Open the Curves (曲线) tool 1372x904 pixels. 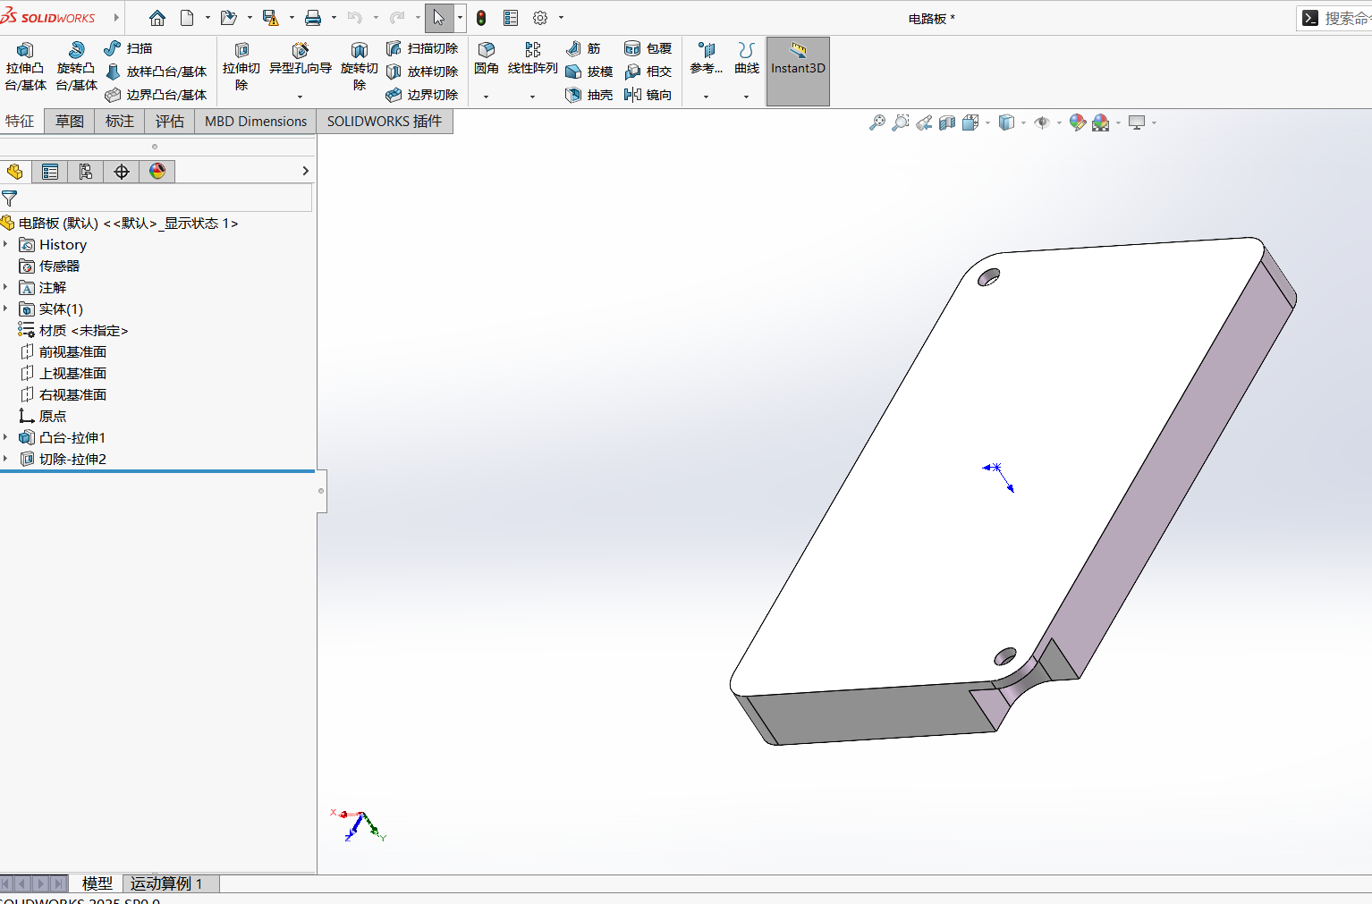point(747,59)
